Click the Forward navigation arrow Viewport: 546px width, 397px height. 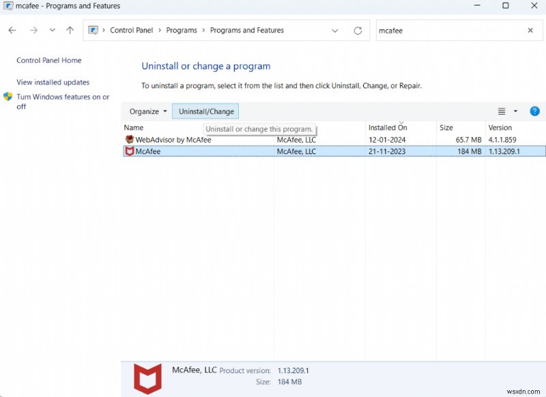click(33, 30)
